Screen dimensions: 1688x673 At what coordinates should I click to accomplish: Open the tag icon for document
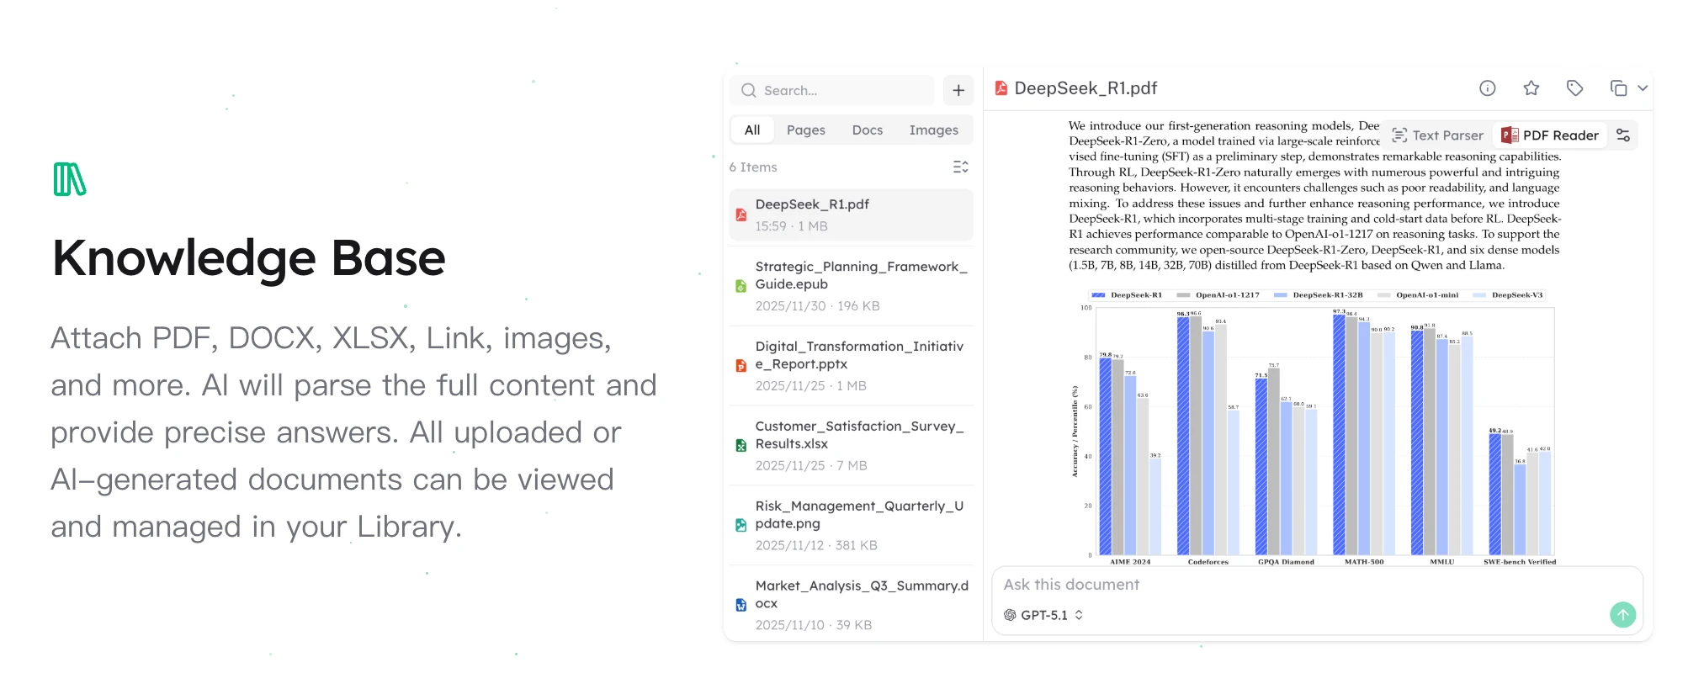(x=1575, y=88)
